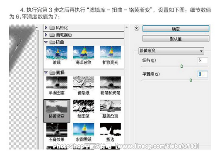Adjust the 细节 slider handle
The width and height of the screenshot is (222, 154).
tap(182, 66)
